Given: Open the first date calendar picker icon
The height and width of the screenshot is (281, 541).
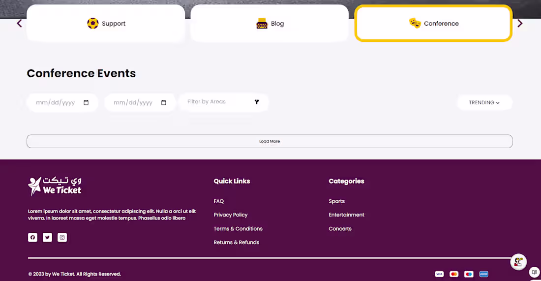Looking at the screenshot, I should (x=86, y=102).
